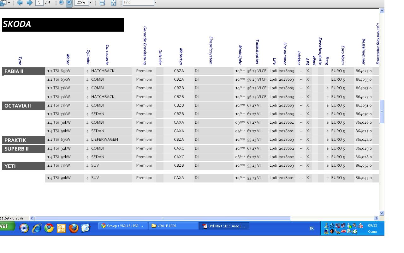Click the Carrosserie column header
Image resolution: width=404 pixels, height=253 pixels.
coord(107,55)
